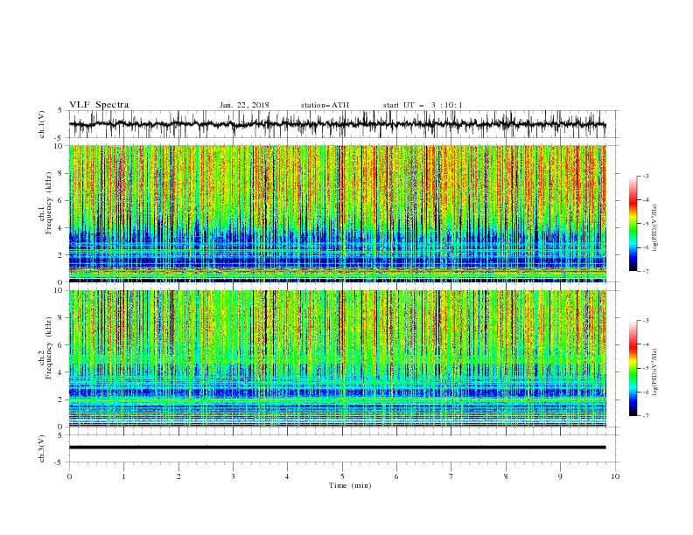693x535 pixels.
Task: Click the ch.1 spectrogram color bar
Action: (633, 224)
